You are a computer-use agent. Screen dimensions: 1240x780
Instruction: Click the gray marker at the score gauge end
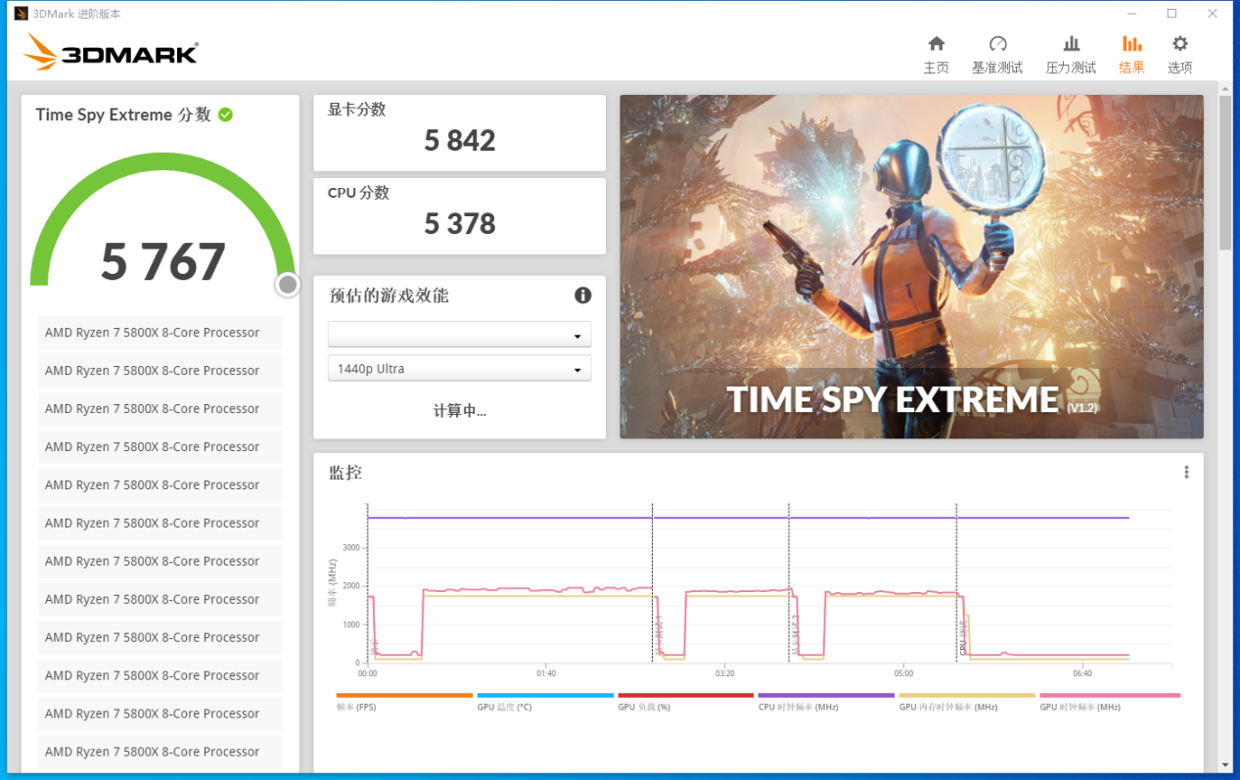[288, 284]
